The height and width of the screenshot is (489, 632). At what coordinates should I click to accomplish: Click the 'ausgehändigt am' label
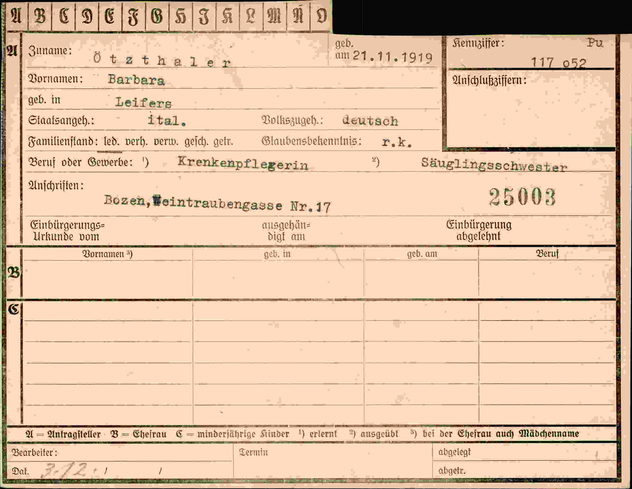pos(286,231)
